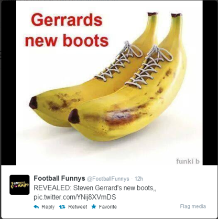The width and height of the screenshot is (218, 219).
Task: Click the 'REVEALED: Steven Gerrard's new boots' text
Action: tap(95, 188)
